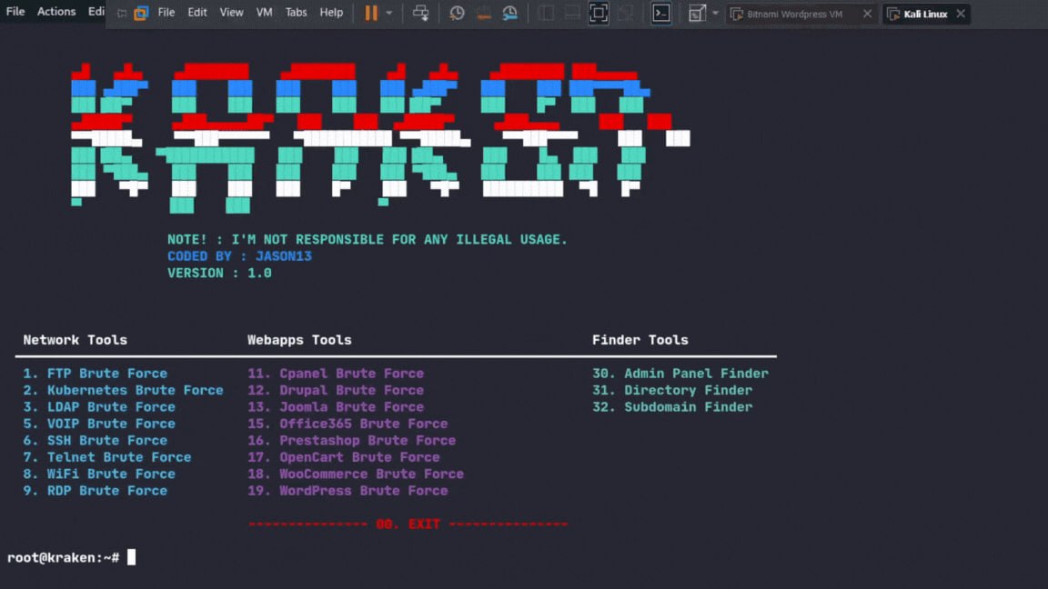
Task: Open the View menu in VMware
Action: coord(231,13)
